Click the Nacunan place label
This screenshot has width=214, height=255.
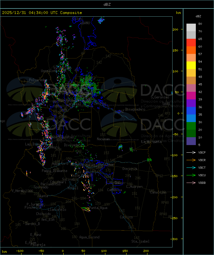click(x=103, y=139)
